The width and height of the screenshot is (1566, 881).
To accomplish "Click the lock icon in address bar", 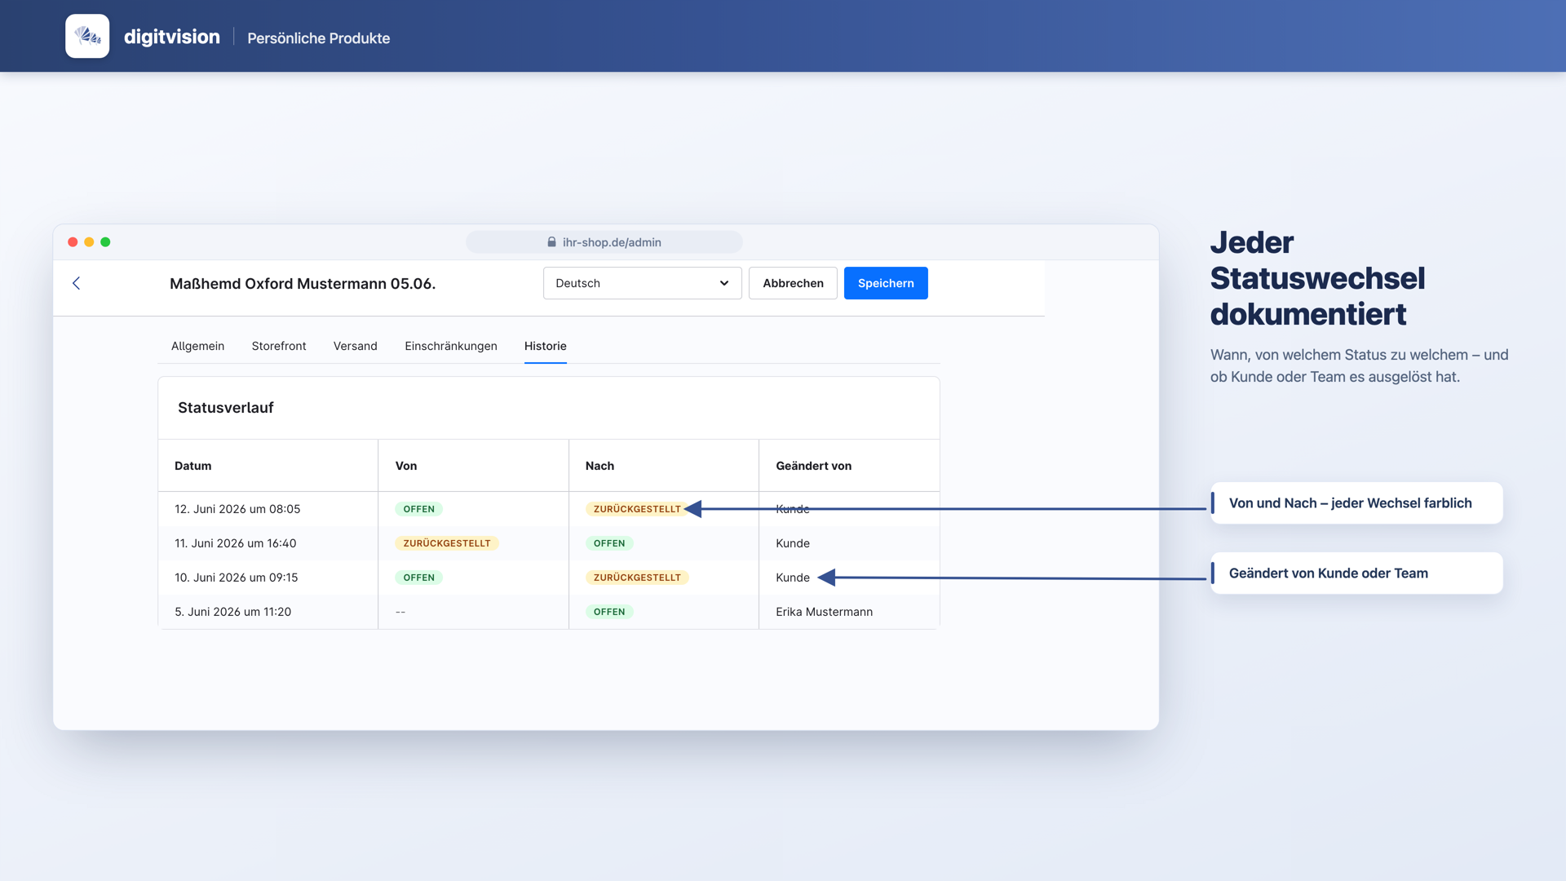I will 551,242.
